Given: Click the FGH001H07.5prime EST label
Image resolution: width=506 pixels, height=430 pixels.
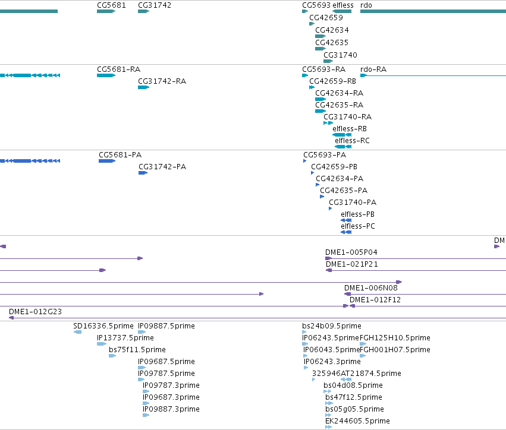Looking at the screenshot, I should 395,350.
